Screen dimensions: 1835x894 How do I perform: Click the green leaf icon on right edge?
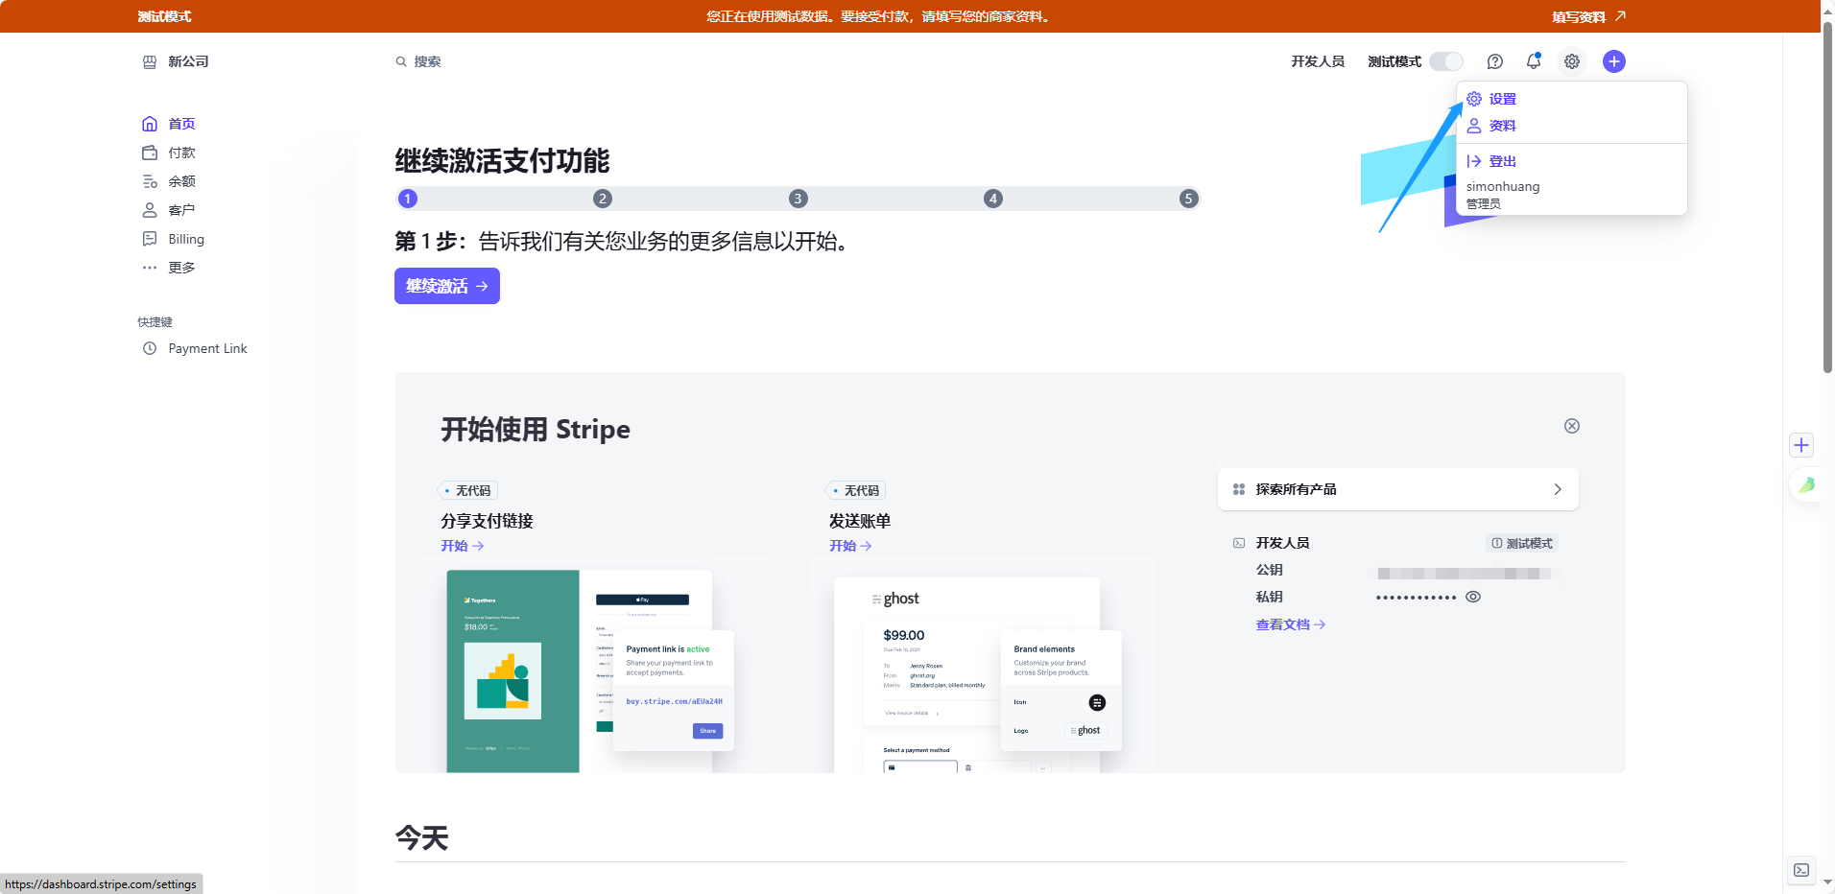pyautogui.click(x=1806, y=484)
